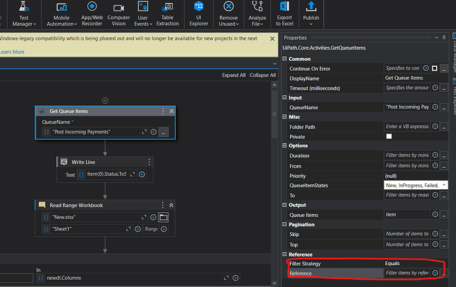Open the QueueItemStates dropdown
Viewport: 456px width, 287px height.
click(x=444, y=185)
